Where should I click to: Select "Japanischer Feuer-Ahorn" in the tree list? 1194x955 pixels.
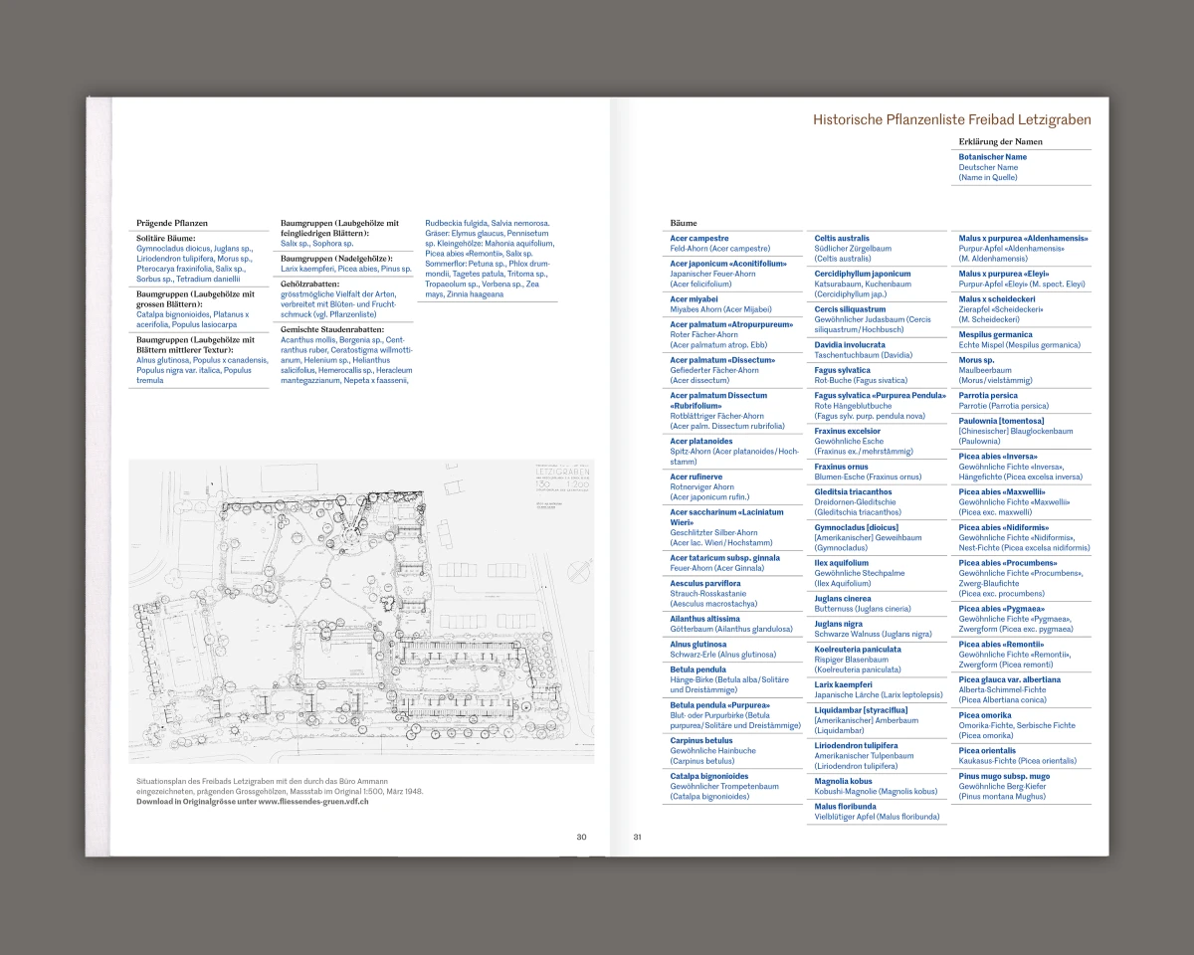(x=712, y=274)
